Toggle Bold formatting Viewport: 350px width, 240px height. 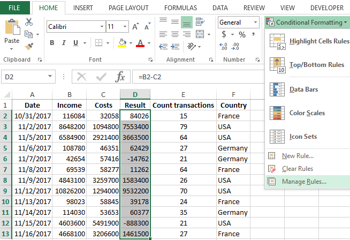pyautogui.click(x=52, y=43)
